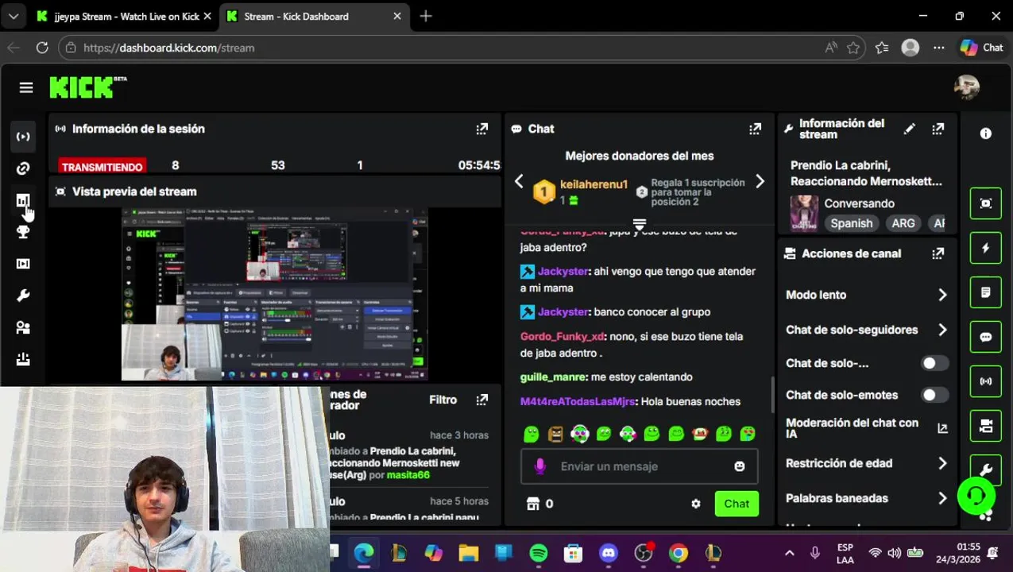Open the emoji picker in message box

pyautogui.click(x=740, y=466)
